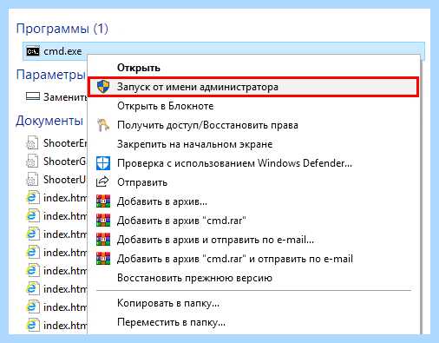Click keyboard icon next to Заменить
The height and width of the screenshot is (343, 439).
point(33,96)
